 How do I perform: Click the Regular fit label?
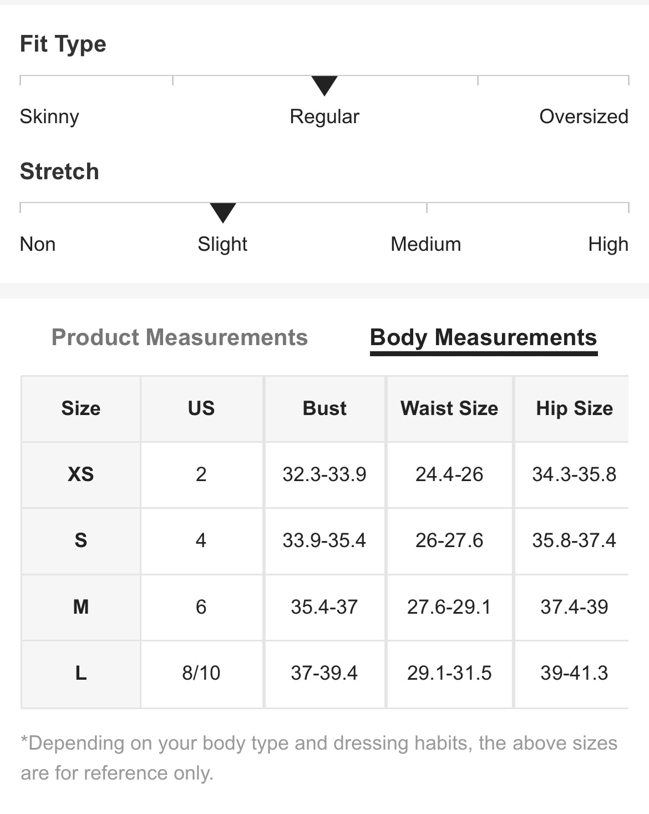click(324, 117)
